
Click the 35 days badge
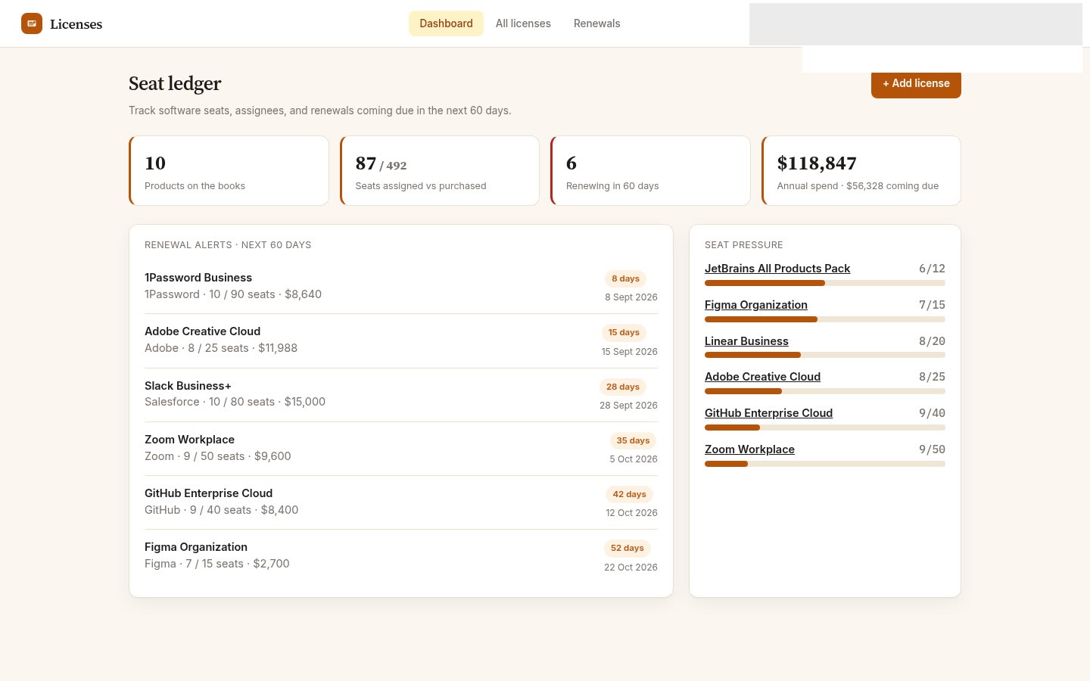633,440
